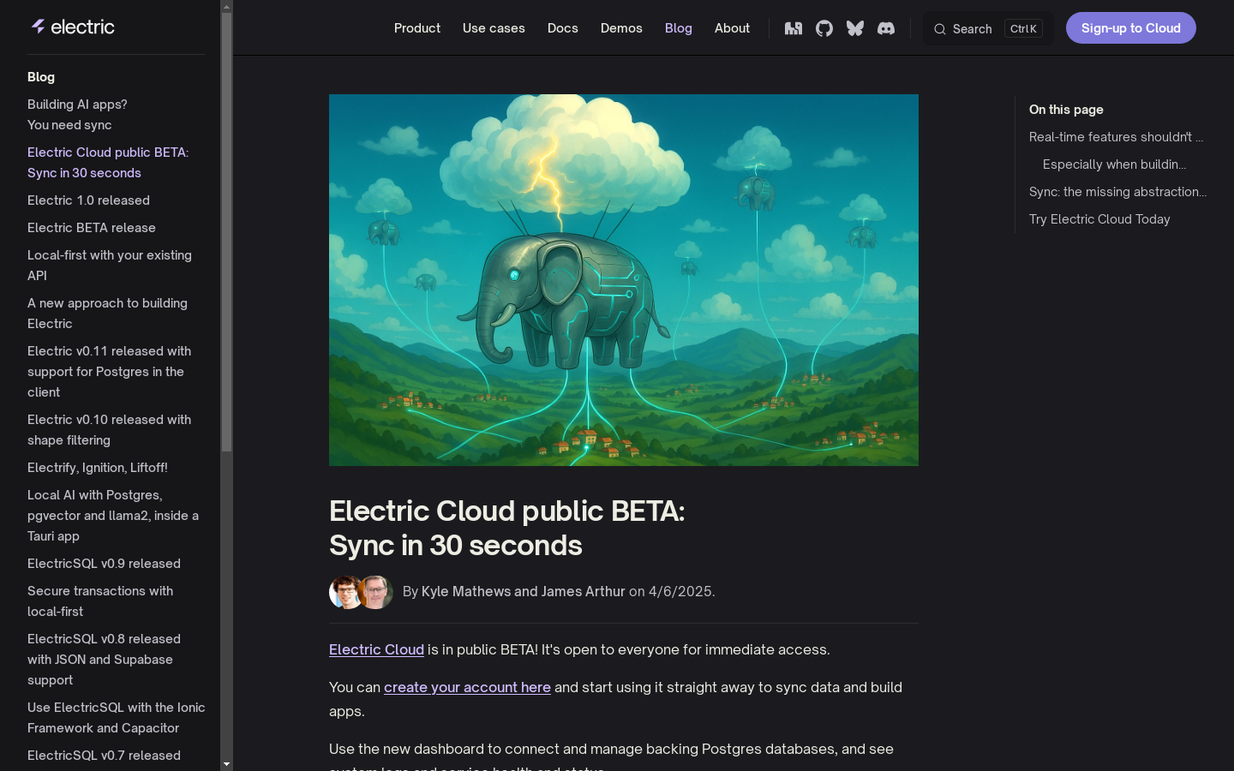The width and height of the screenshot is (1234, 771).
Task: Click the sidebar scrollbar down arrow
Action: coord(226,764)
